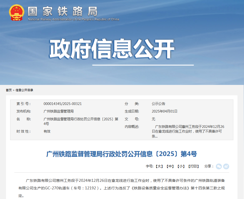Image resolution: width=244 pixels, height=199 pixels.
Task: Click the 发布机构 label
Action: tap(24, 111)
